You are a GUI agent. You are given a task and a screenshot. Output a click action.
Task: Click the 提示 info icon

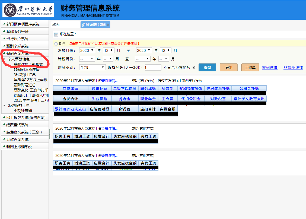point(56,44)
